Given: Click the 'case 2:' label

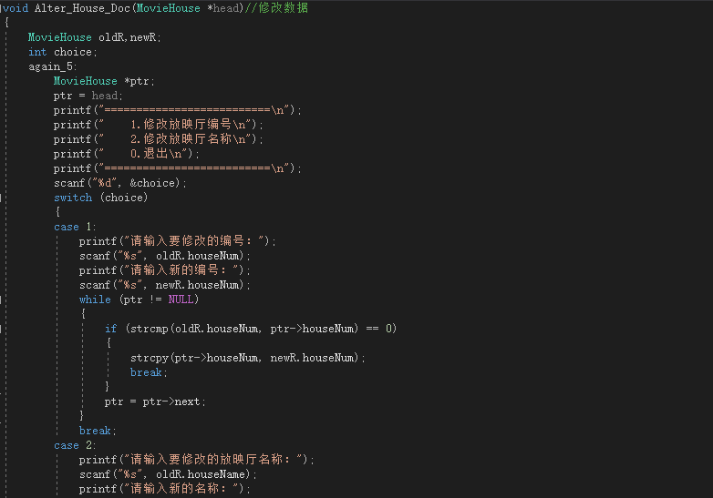Looking at the screenshot, I should coord(75,445).
